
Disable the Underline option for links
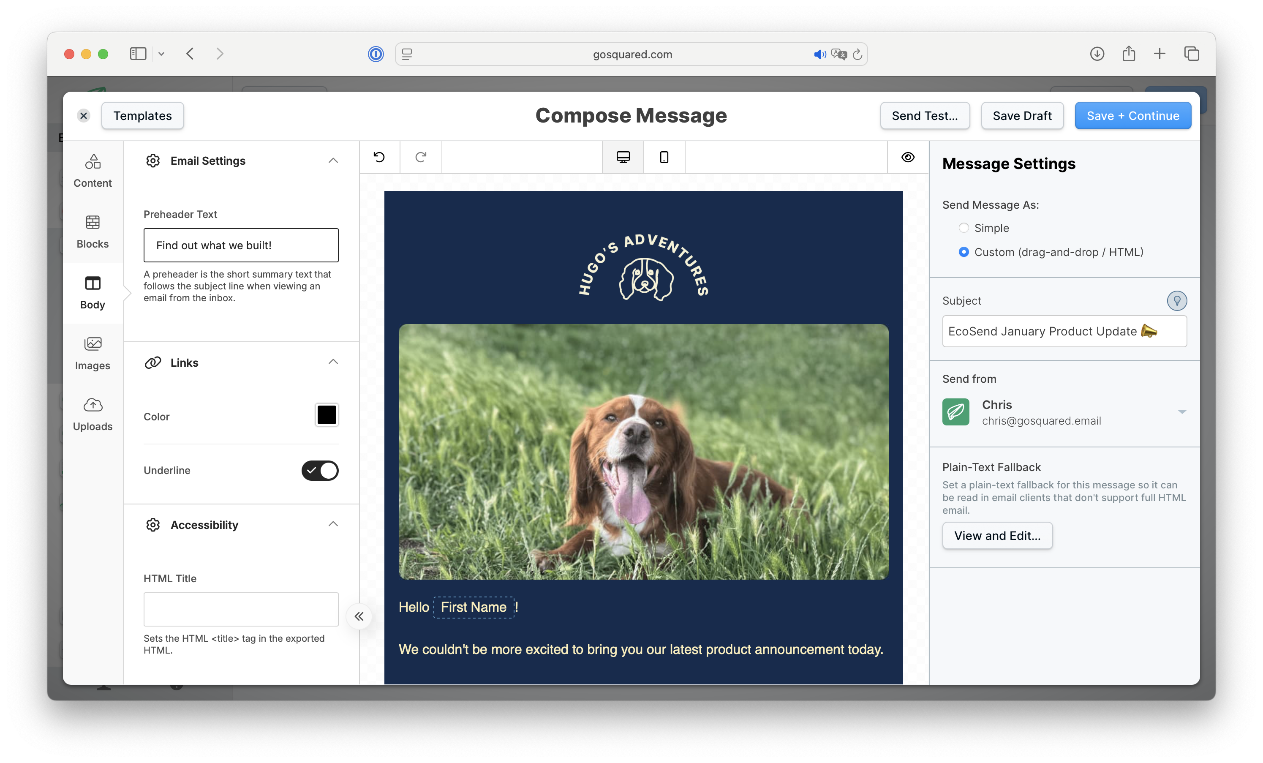tap(319, 470)
